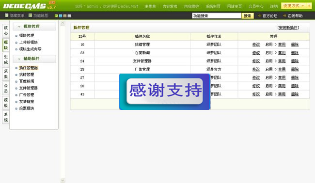Click 修改 for 百度新闻 row
Viewport: 315px width, 183px height.
click(x=256, y=53)
